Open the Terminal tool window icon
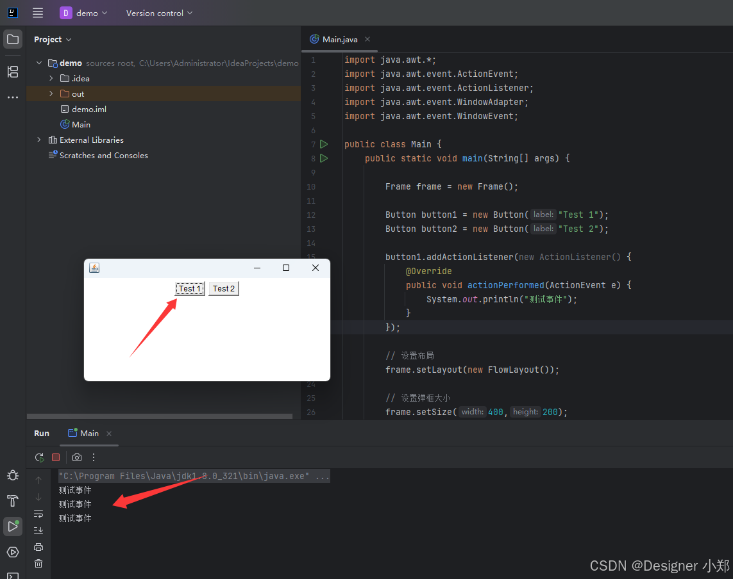Image resolution: width=733 pixels, height=579 pixels. point(13,575)
